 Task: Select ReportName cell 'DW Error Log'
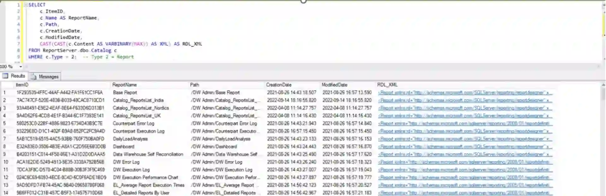point(126,162)
